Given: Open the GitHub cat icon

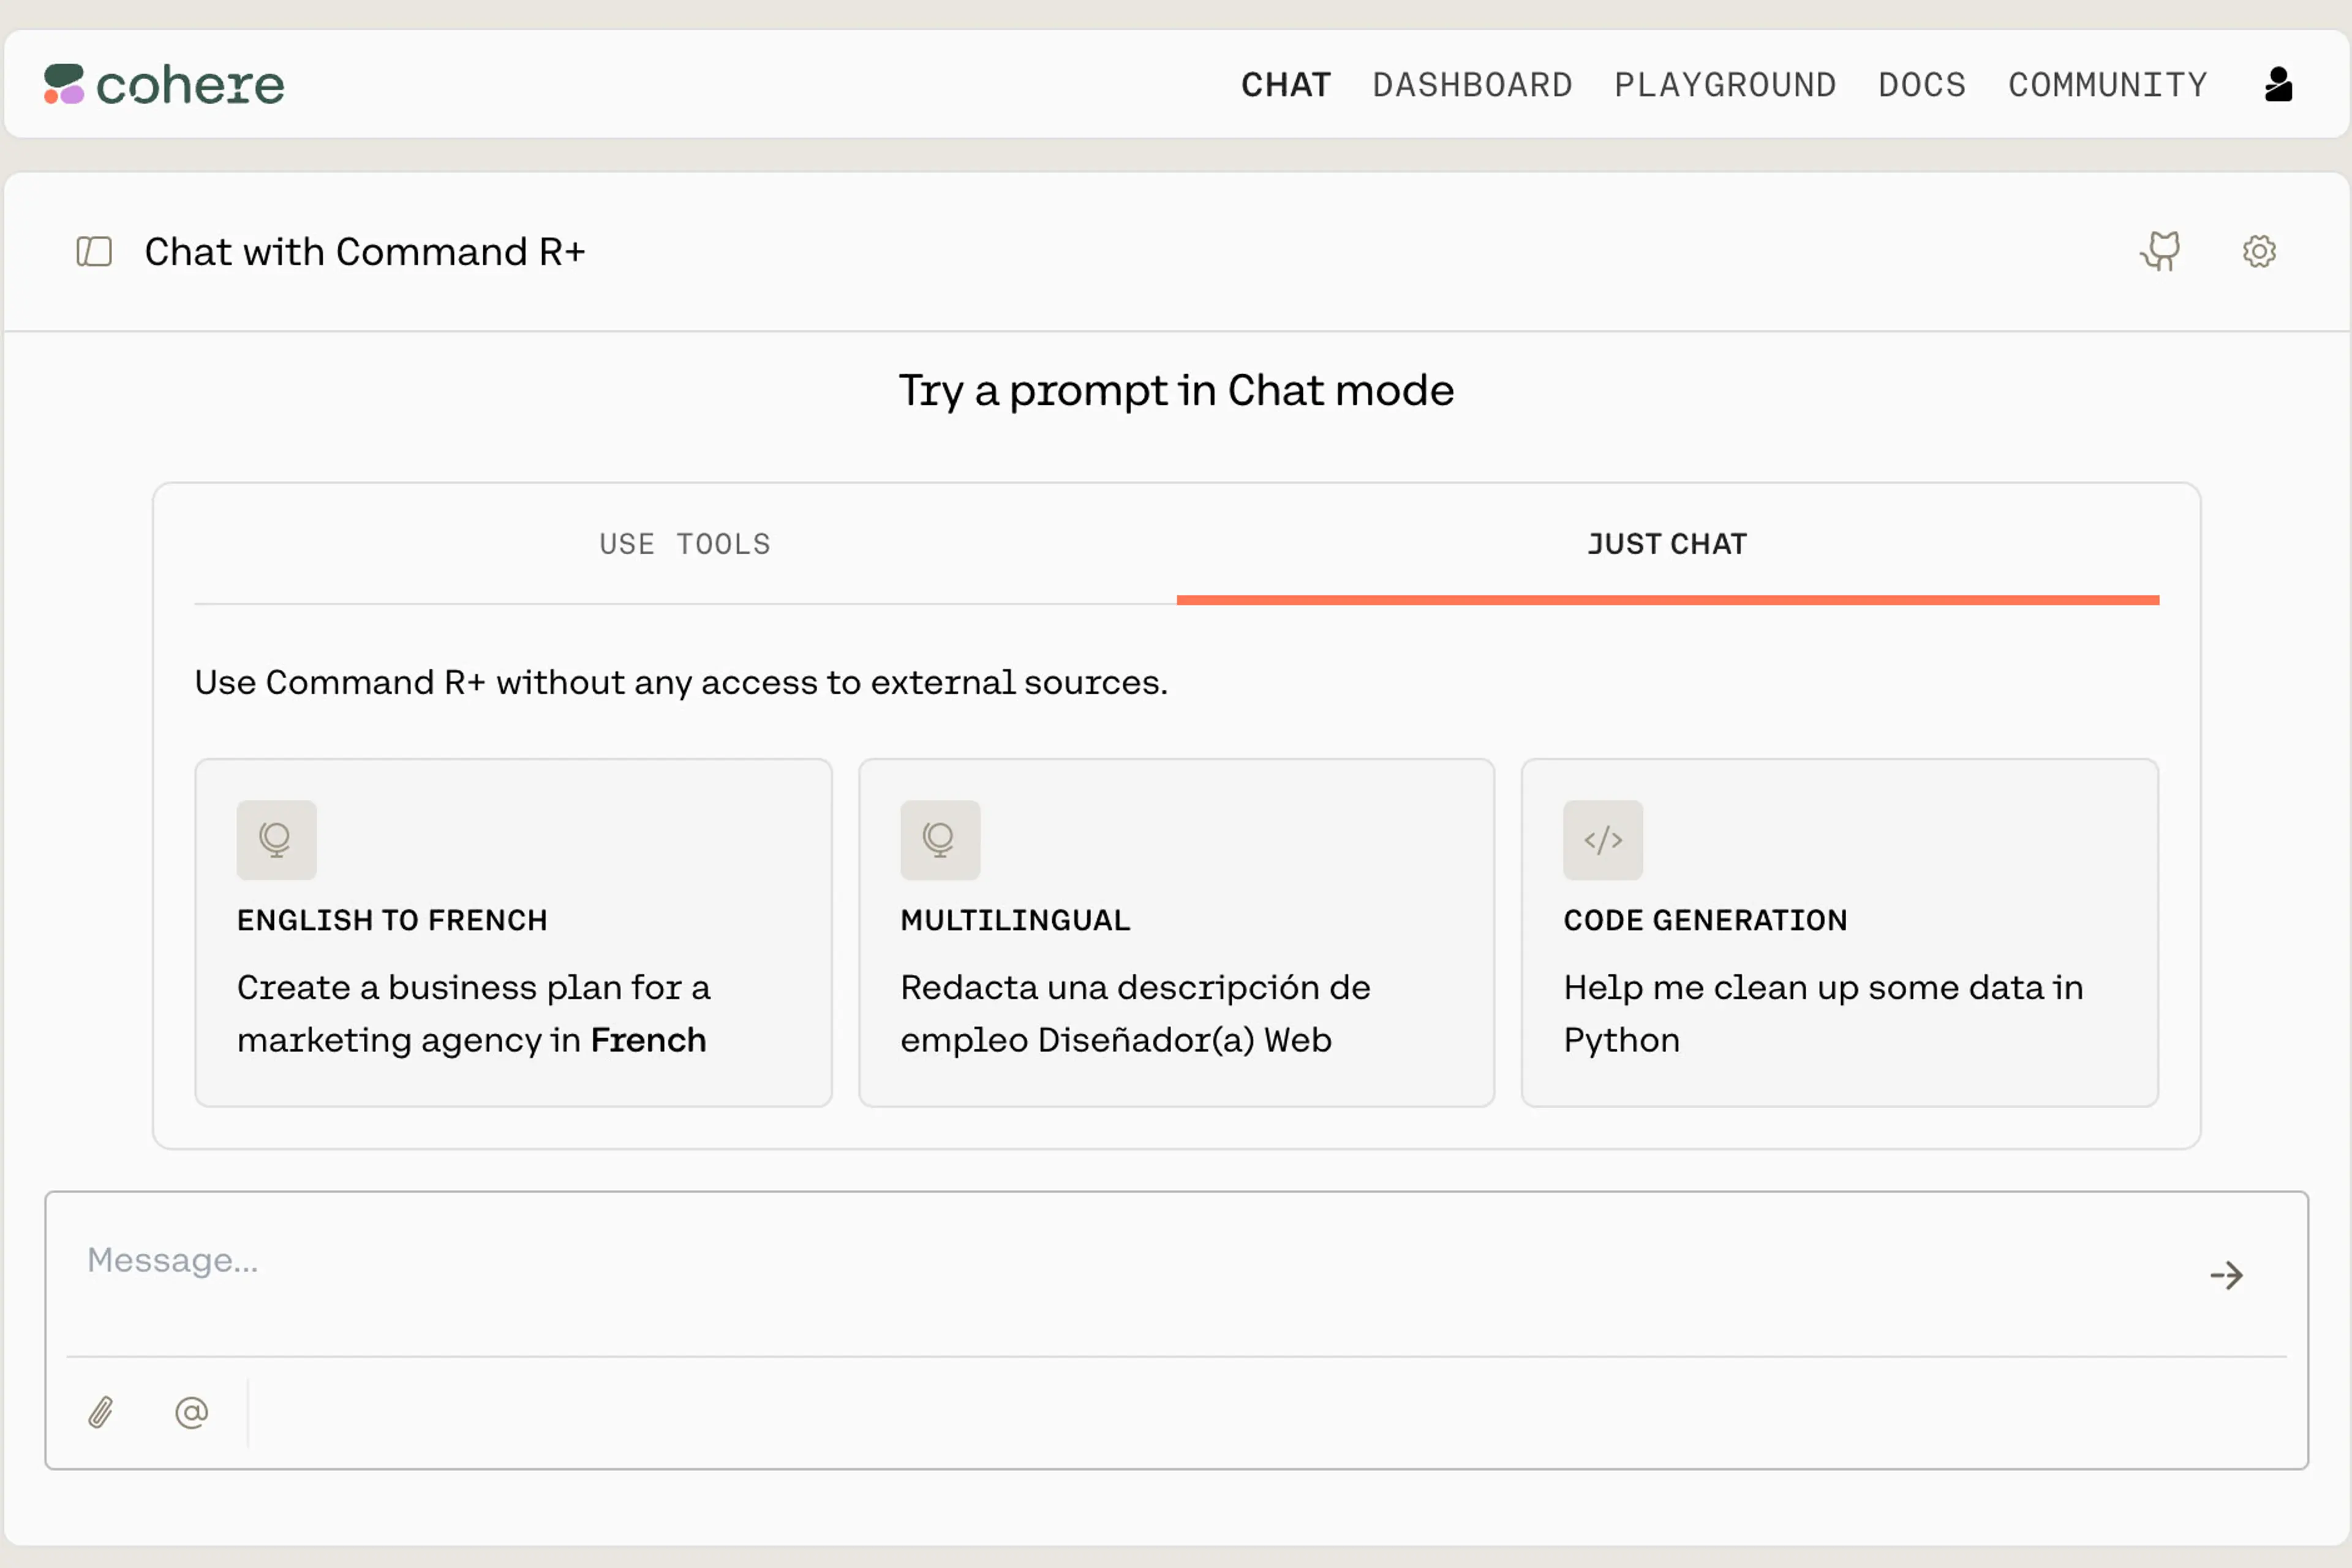Looking at the screenshot, I should pyautogui.click(x=2161, y=251).
